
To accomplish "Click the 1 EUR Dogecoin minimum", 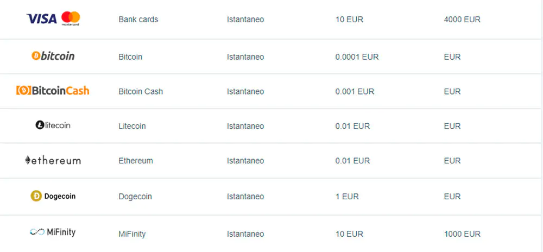I will point(347,197).
